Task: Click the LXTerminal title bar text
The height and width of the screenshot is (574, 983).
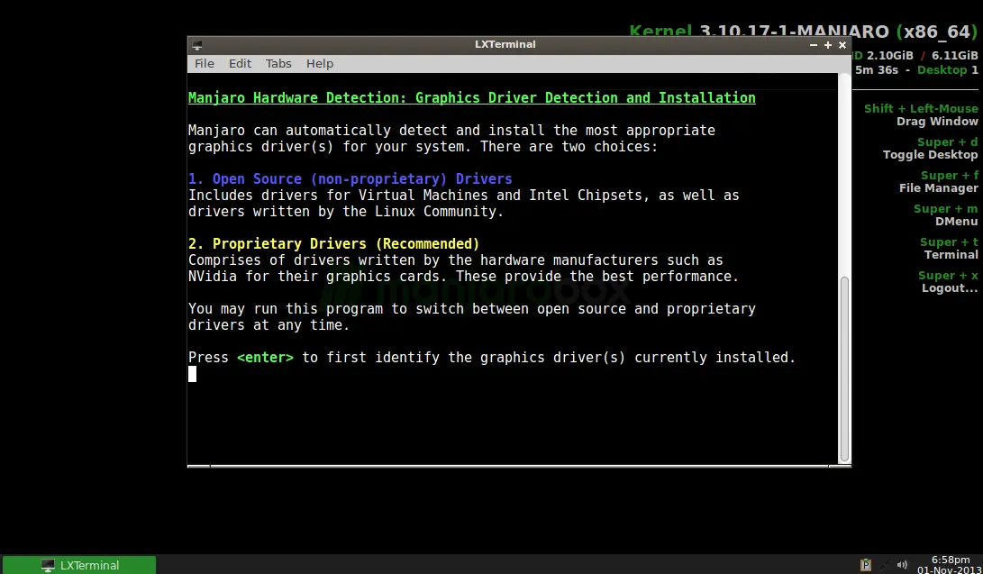Action: (x=505, y=44)
